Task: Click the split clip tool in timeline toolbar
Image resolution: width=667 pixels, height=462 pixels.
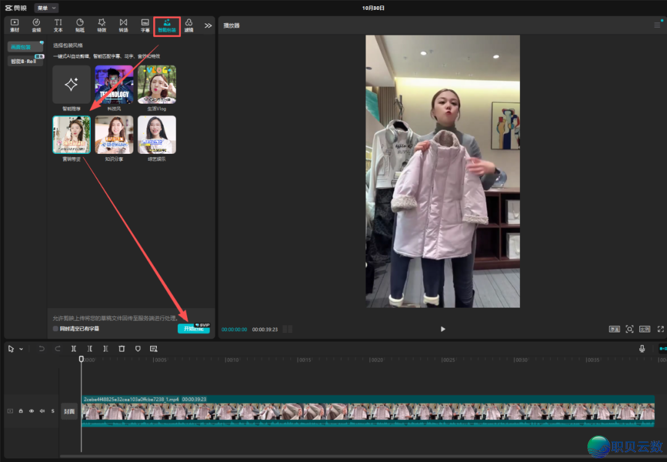Action: pyautogui.click(x=74, y=349)
